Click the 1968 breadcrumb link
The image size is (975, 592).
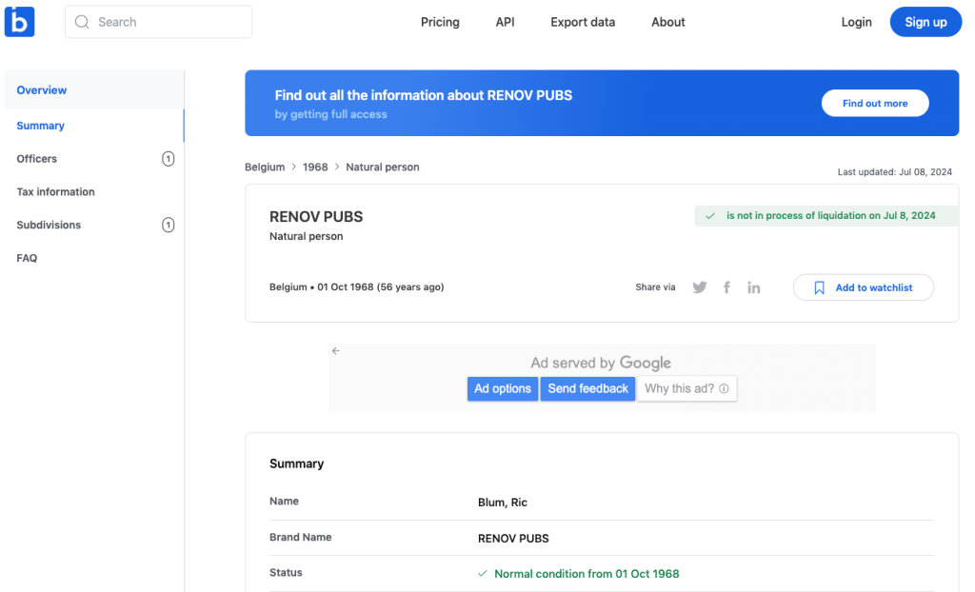315,168
